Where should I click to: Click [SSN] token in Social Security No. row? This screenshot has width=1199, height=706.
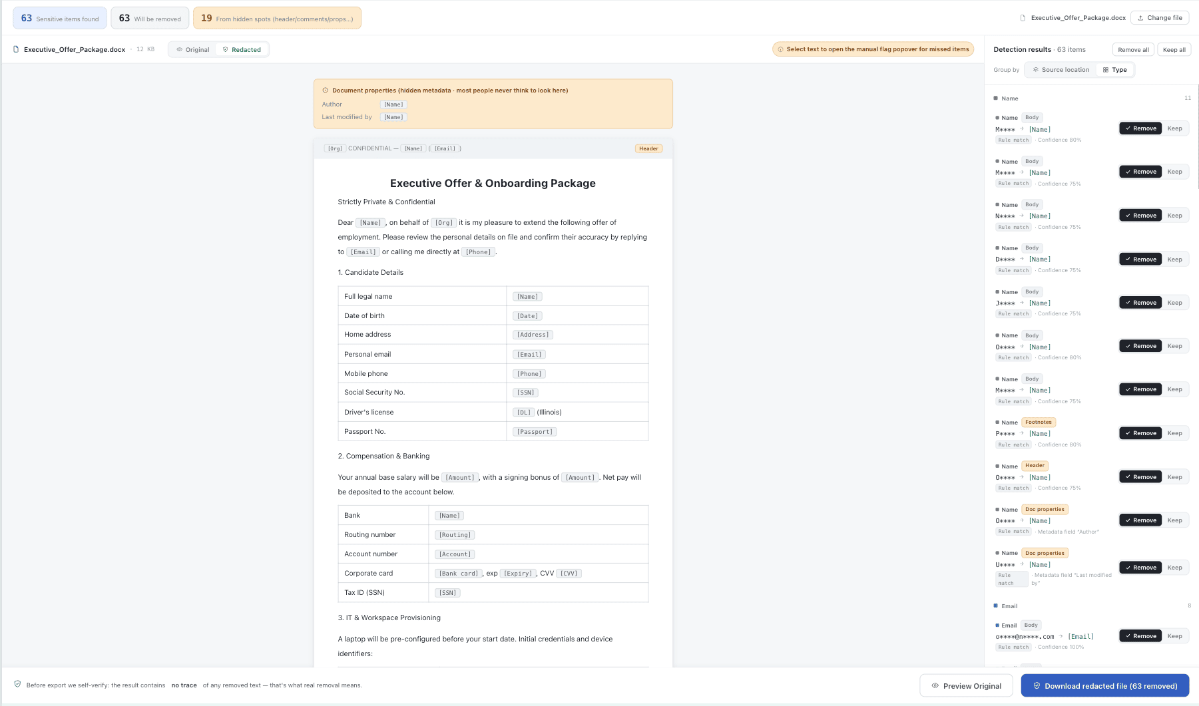tap(526, 393)
